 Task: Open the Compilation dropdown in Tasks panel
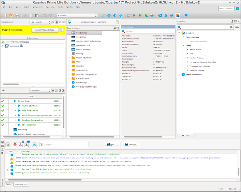[x=40, y=90]
